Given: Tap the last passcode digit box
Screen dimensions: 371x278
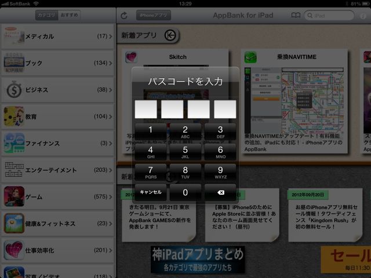Looking at the screenshot, I should tap(225, 109).
